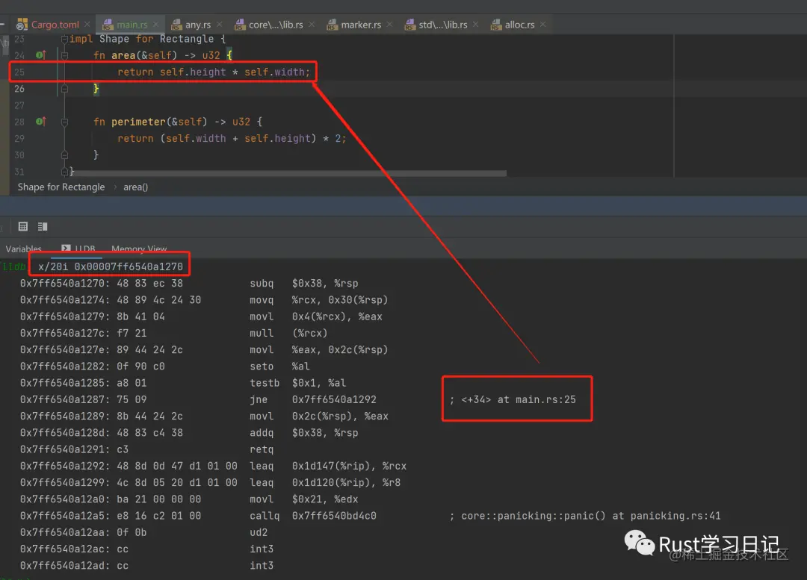The image size is (807, 580).
Task: Click the 'testb $0x1, %al' instruction
Action: (x=297, y=383)
